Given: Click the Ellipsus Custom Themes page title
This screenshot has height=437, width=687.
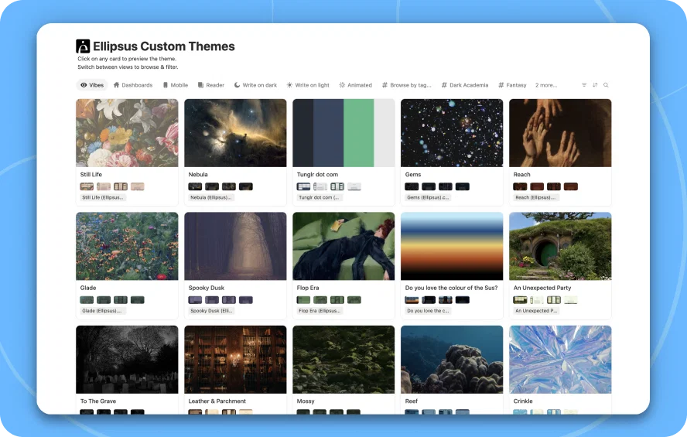Looking at the screenshot, I should click(x=164, y=46).
